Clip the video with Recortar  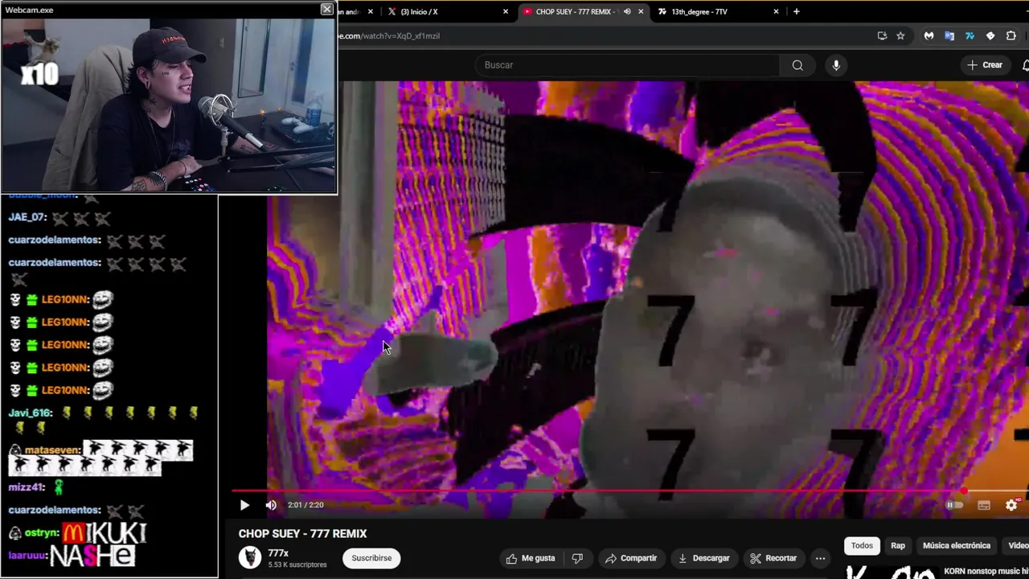[773, 558]
